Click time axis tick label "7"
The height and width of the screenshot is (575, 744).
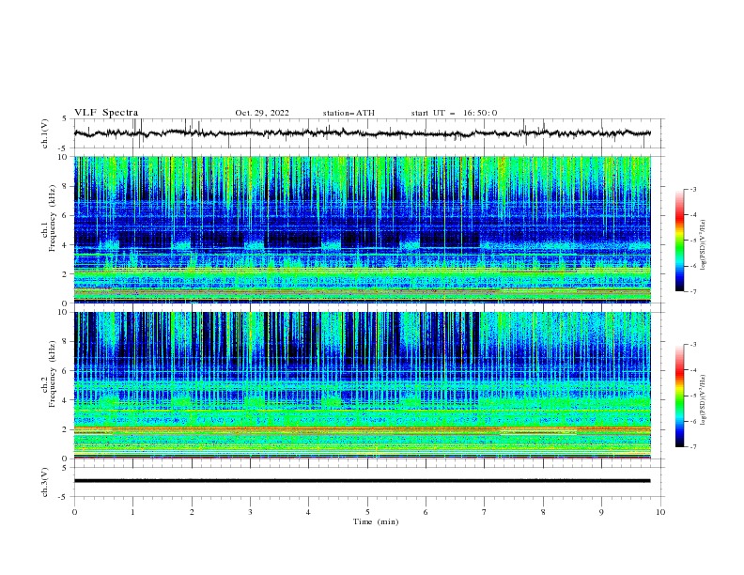tap(485, 512)
